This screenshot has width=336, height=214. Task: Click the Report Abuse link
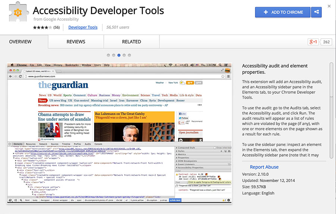pos(264,167)
